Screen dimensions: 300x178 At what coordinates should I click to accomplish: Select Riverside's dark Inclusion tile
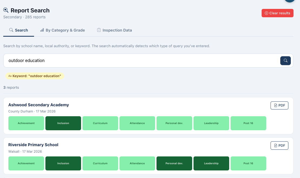tap(63, 163)
